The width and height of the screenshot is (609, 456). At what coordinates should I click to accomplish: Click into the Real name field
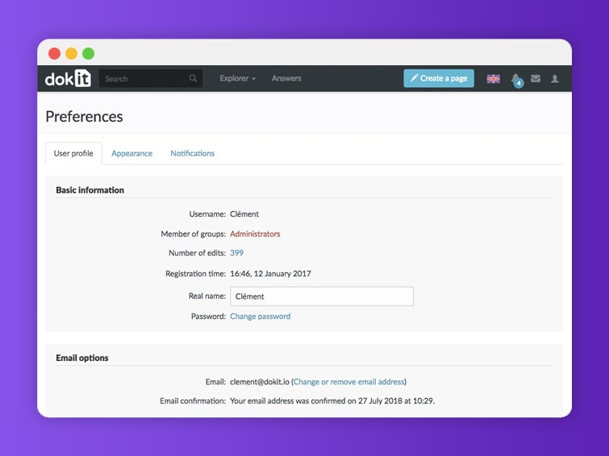tap(322, 296)
